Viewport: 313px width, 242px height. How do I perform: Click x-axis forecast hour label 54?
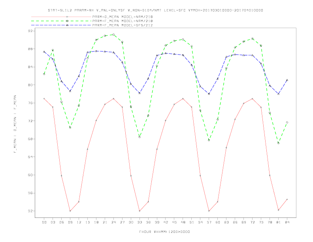tap(200, 222)
